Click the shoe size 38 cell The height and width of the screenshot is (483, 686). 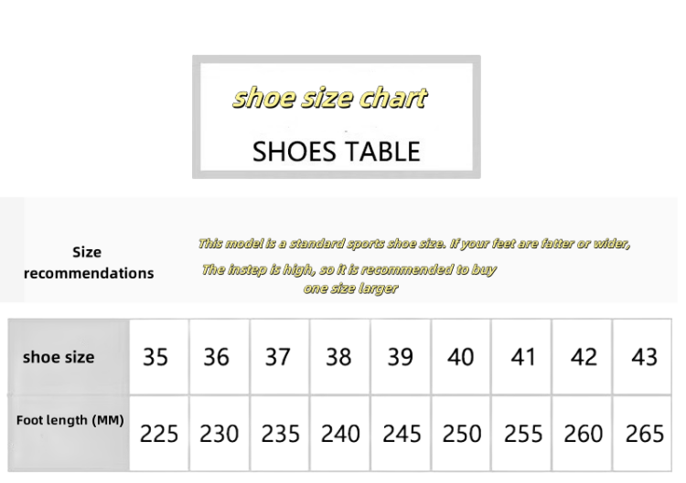pos(340,357)
